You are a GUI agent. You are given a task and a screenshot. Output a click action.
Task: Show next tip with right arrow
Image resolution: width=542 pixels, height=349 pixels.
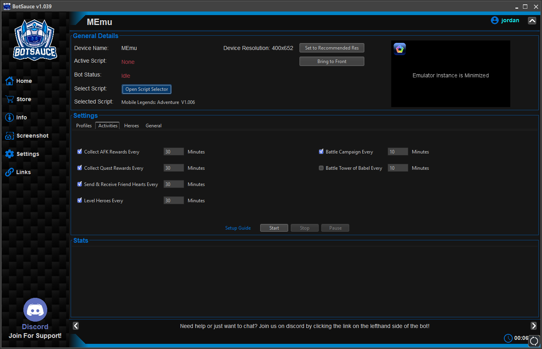point(534,326)
